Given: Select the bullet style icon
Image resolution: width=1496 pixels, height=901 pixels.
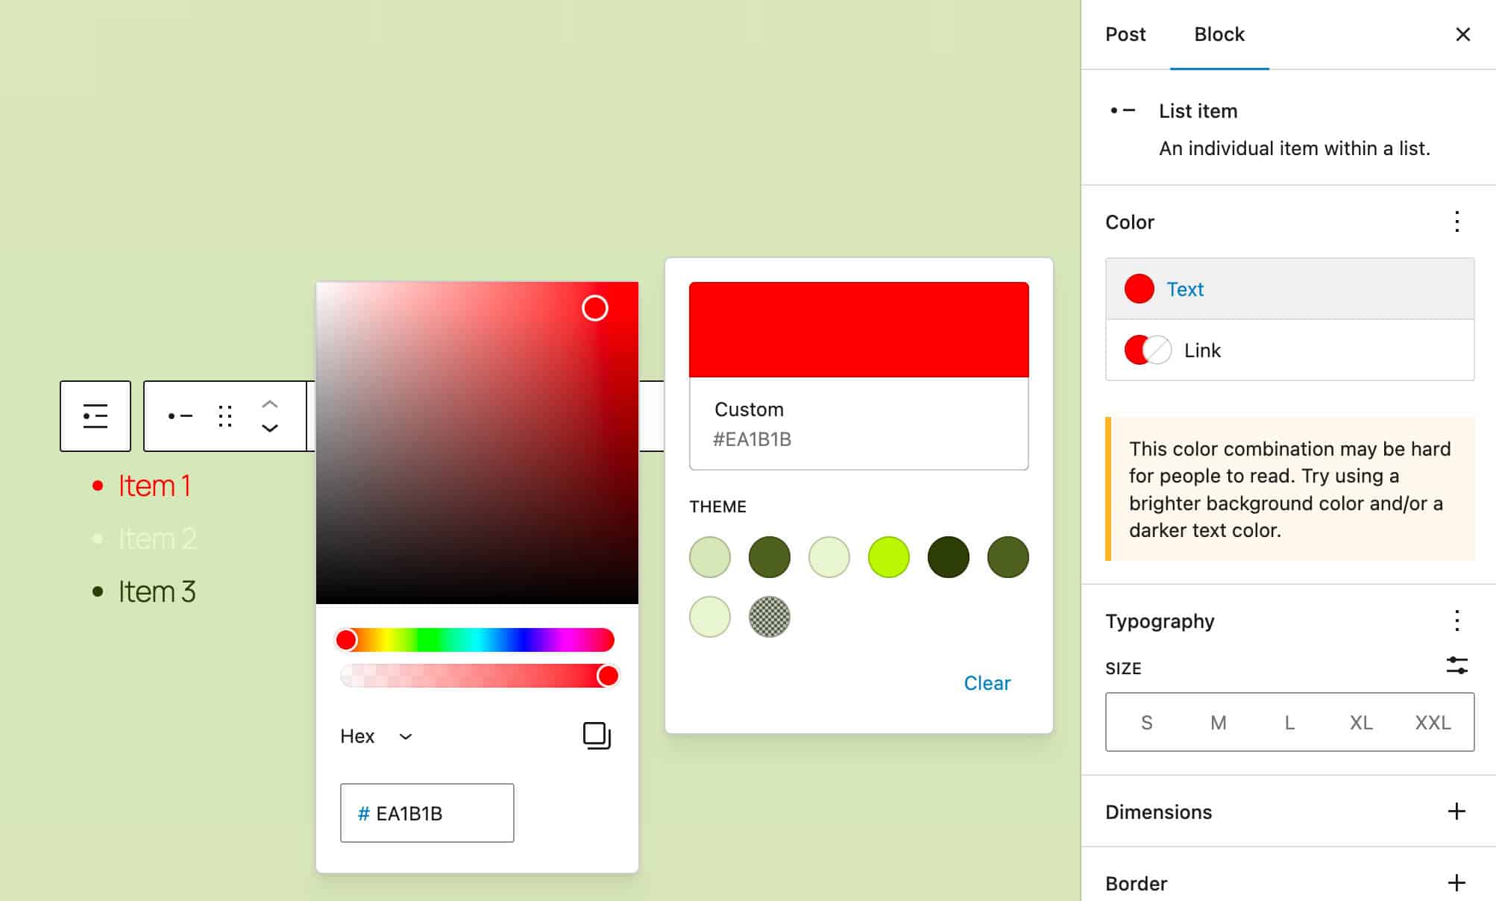Looking at the screenshot, I should (178, 415).
